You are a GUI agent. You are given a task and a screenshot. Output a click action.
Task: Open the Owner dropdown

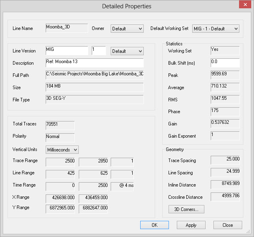coord(127,29)
